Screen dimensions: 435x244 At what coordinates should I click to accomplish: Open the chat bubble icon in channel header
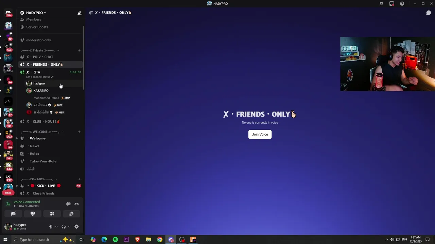point(429,13)
